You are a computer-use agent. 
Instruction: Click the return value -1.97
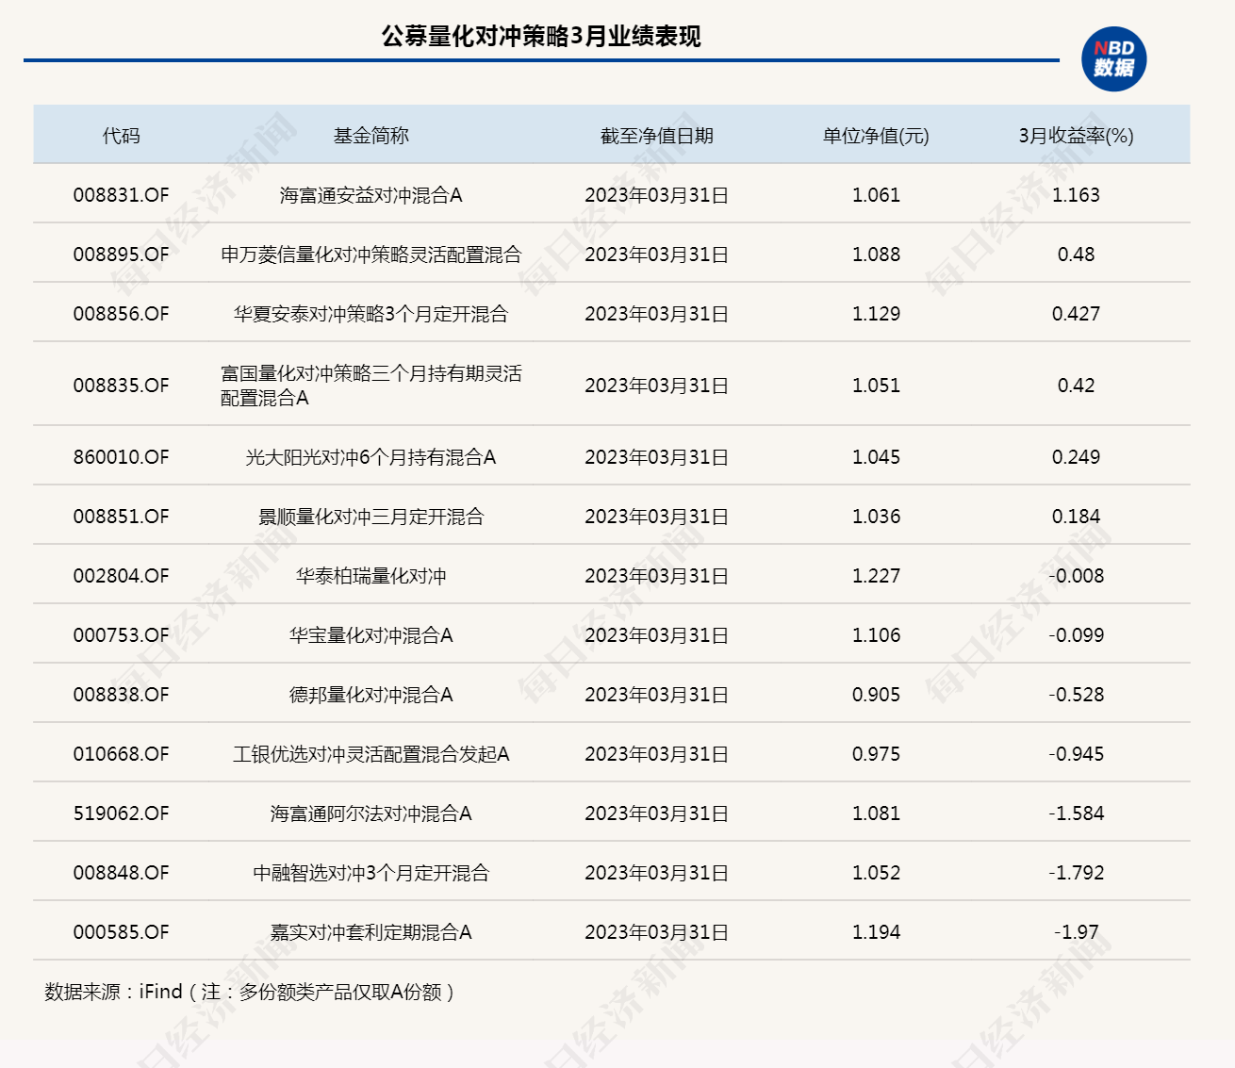(x=1076, y=932)
